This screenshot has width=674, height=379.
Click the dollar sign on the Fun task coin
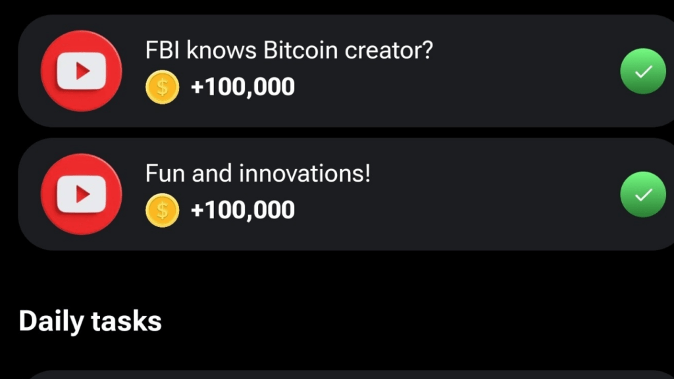click(x=162, y=211)
